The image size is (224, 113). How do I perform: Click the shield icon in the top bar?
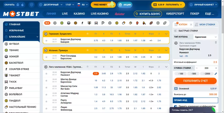pos(31,5)
